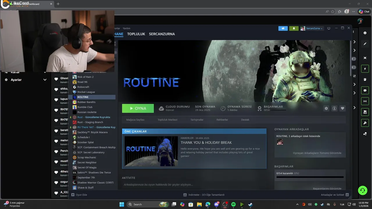Expand the Ayarlar section chevron

[45, 80]
